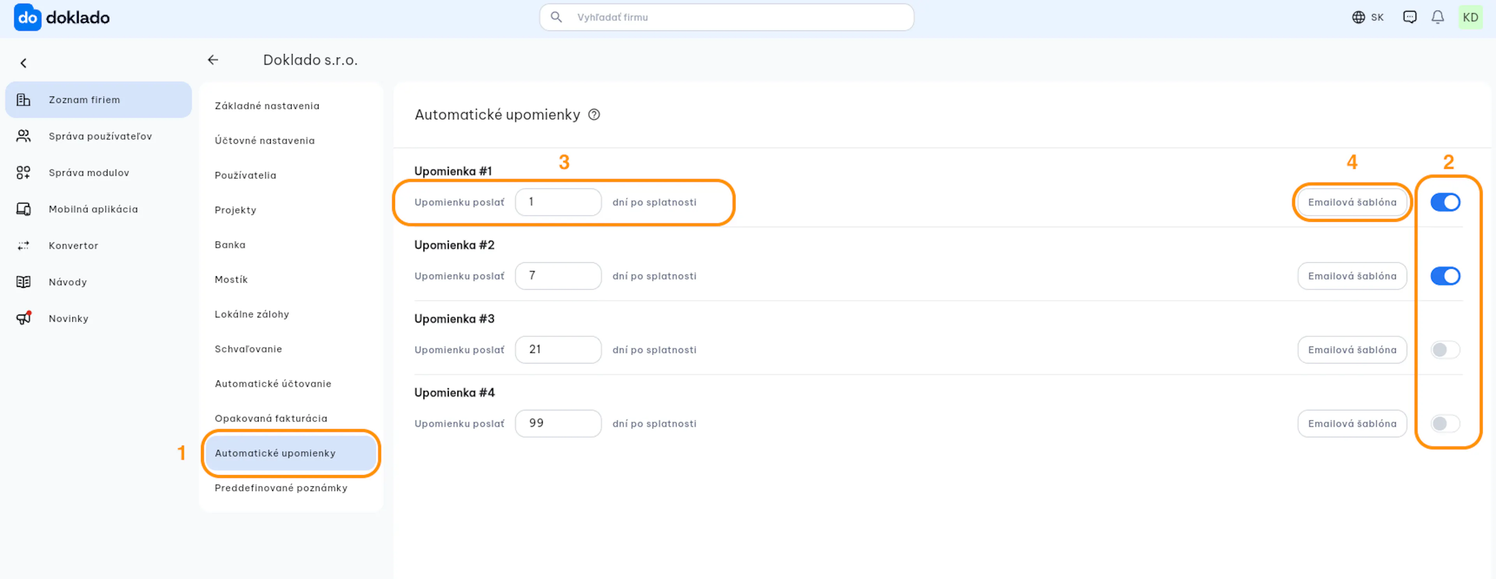This screenshot has width=1496, height=579.
Task: Open the chat messages icon
Action: [1410, 18]
